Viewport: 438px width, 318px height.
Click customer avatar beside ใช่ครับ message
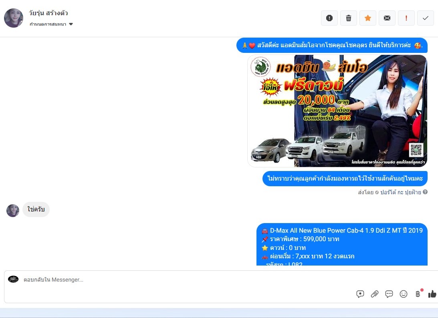[13, 211]
